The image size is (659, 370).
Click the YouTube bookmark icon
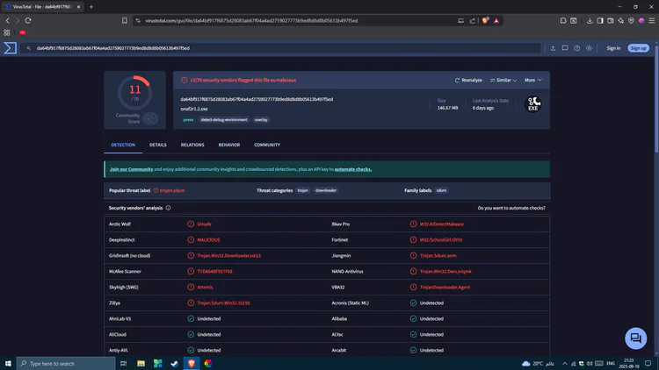(23, 32)
